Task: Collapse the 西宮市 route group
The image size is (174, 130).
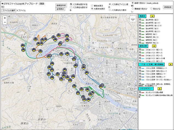Action: [x=152, y=16]
